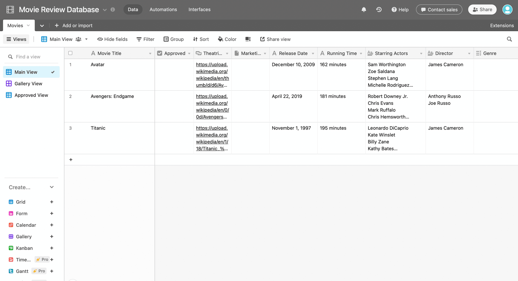This screenshot has height=281, width=518.
Task: Toggle Approved checkbox for Avatar row
Action: click(174, 64)
